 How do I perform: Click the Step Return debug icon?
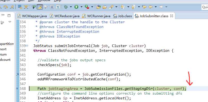pos(12,7)
